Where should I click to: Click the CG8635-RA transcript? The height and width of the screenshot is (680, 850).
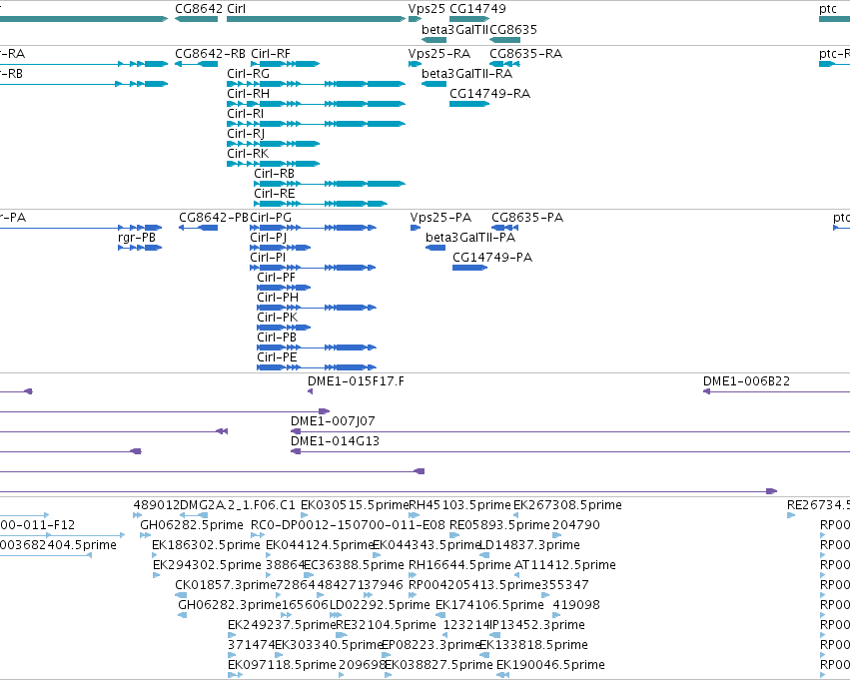pos(504,64)
